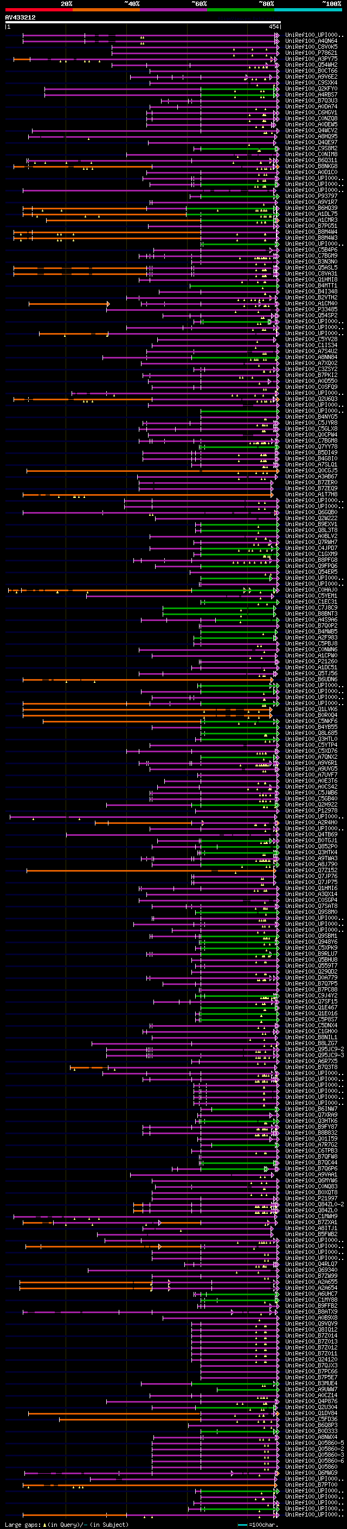Select the UniRef100_A8NN84 label
This screenshot has height=1529, width=347.
tap(311, 357)
